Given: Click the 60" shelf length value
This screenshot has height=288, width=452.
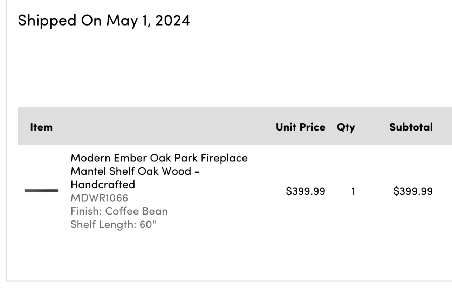Looking at the screenshot, I should click(x=148, y=224).
